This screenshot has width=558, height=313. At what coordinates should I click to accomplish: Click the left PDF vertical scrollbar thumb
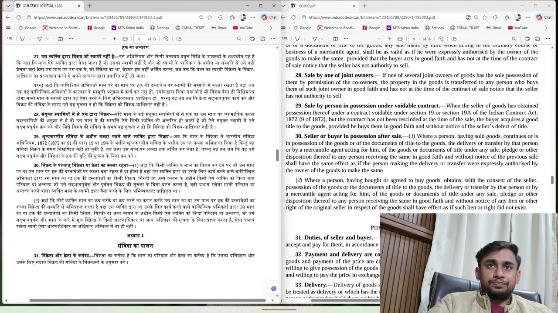point(277,155)
